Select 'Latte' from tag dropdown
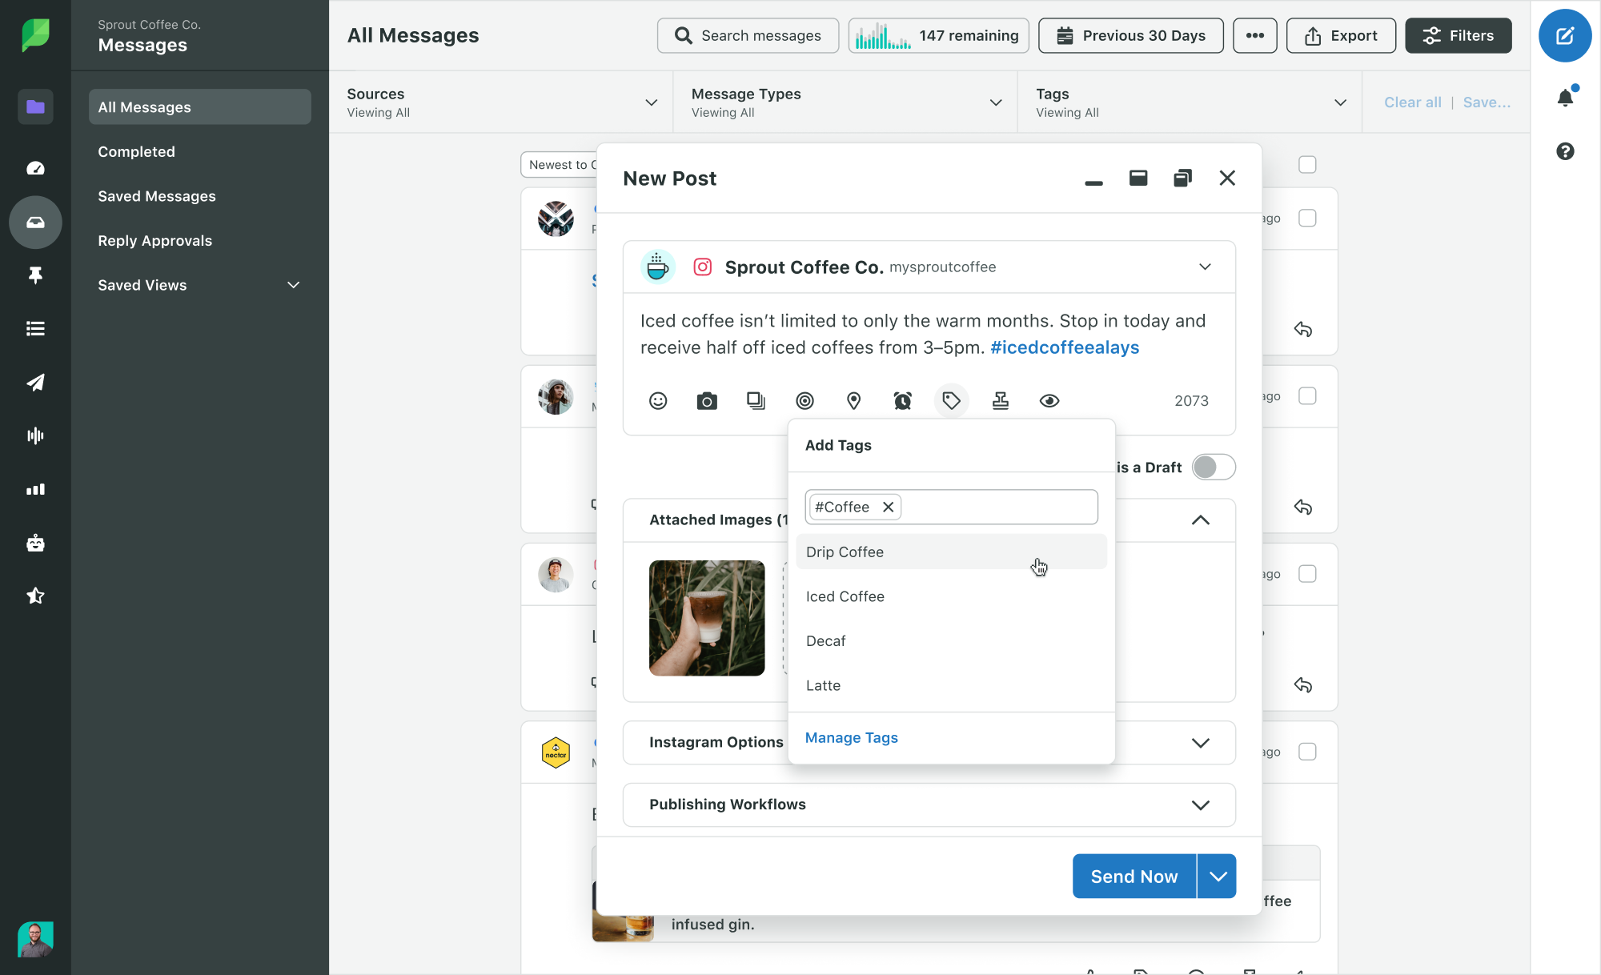Viewport: 1601px width, 975px height. (824, 684)
